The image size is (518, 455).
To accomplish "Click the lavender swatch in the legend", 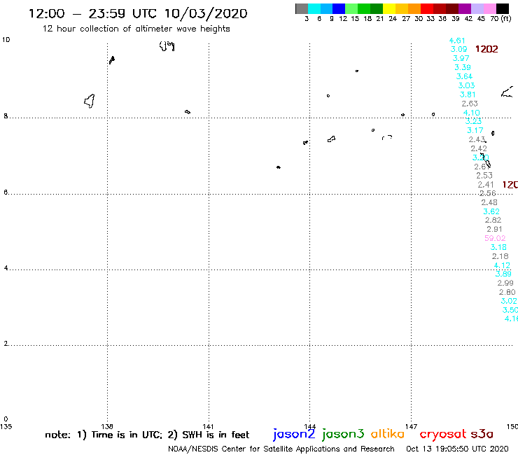I will (x=477, y=8).
